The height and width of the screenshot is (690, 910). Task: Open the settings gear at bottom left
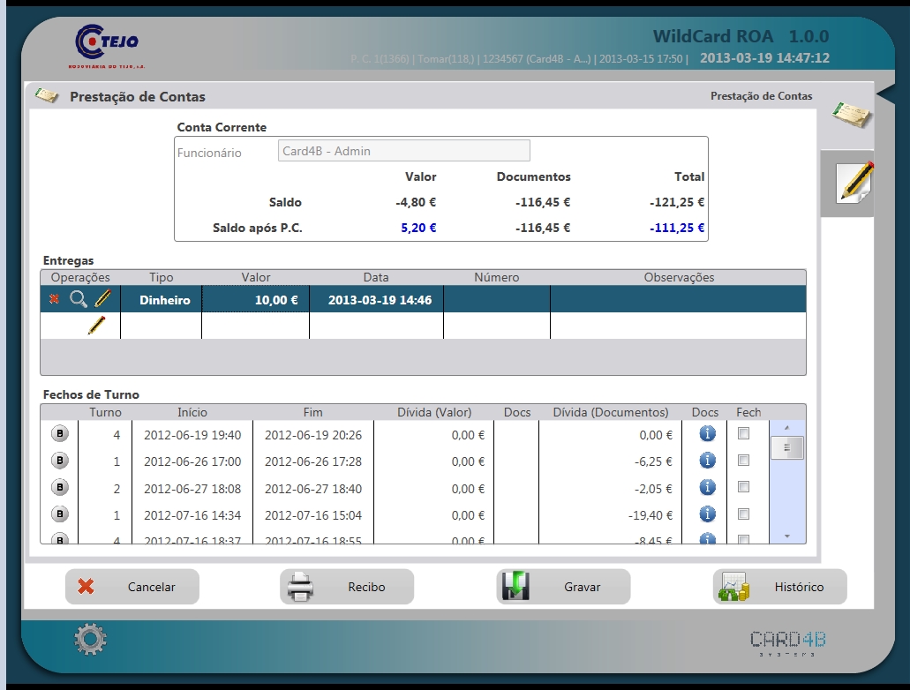point(90,640)
